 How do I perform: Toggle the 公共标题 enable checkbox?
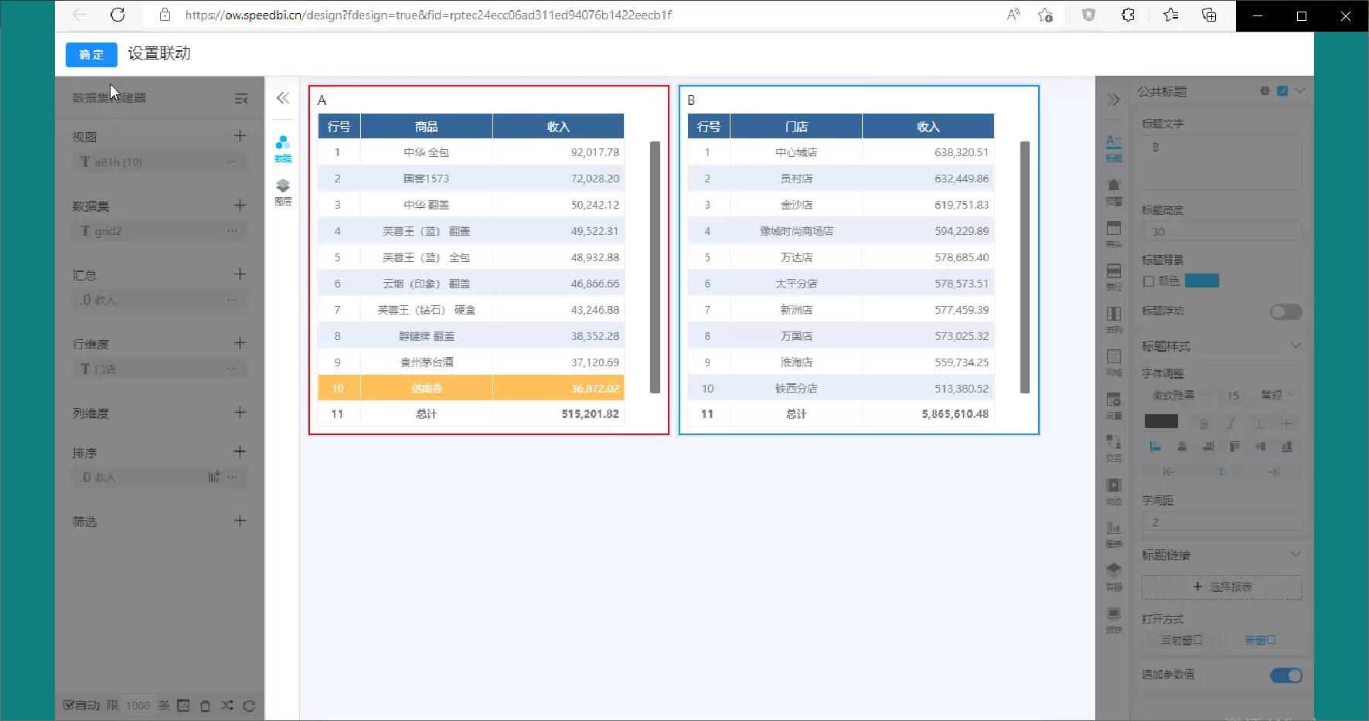point(1282,90)
